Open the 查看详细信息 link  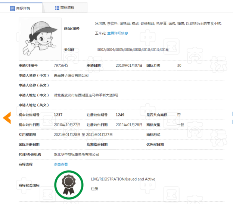click(x=118, y=33)
